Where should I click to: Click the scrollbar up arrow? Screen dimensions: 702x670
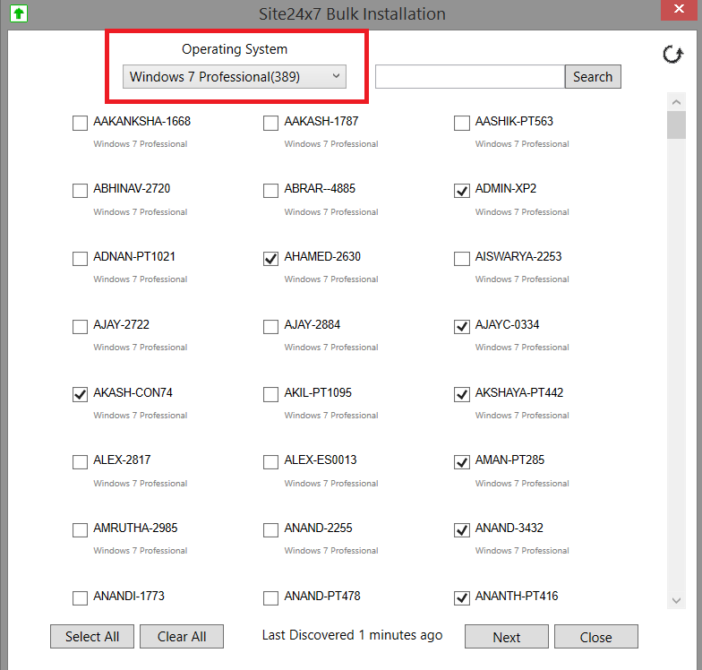(x=676, y=101)
